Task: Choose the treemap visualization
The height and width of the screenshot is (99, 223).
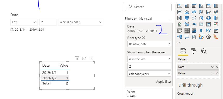Action: click(216, 18)
